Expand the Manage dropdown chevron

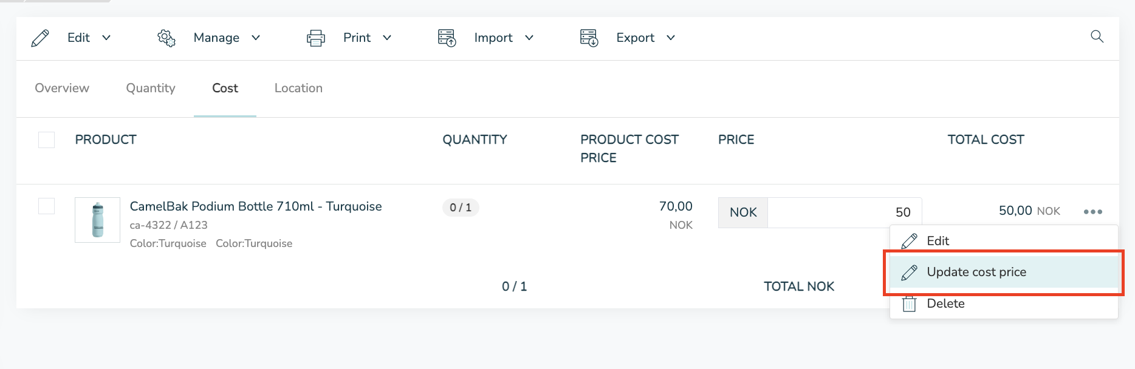(256, 38)
